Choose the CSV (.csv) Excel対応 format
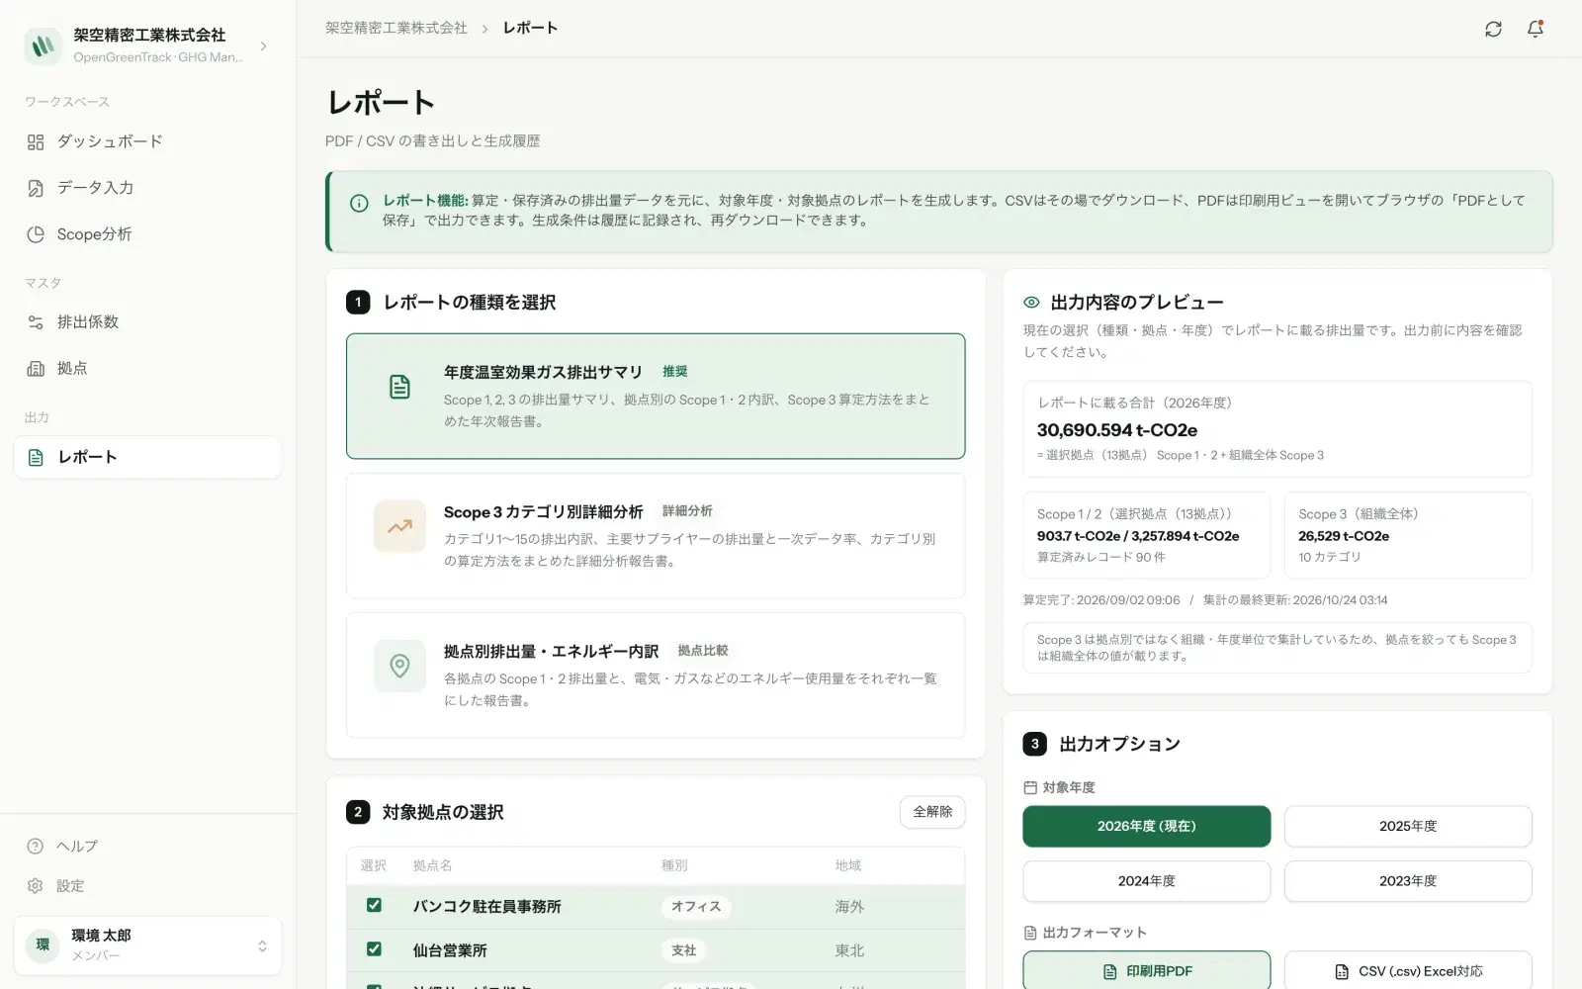 (x=1408, y=971)
